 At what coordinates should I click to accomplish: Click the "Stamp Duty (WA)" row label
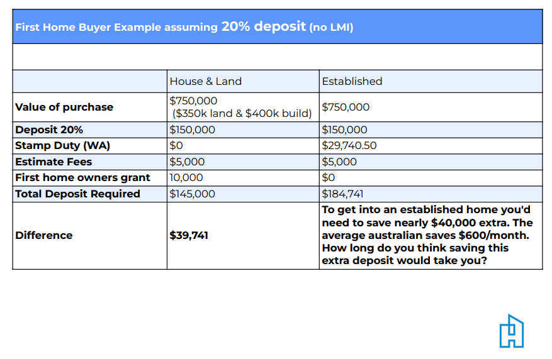63,145
